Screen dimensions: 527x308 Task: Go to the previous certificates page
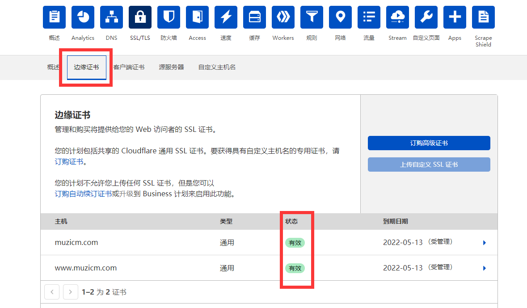click(x=52, y=292)
